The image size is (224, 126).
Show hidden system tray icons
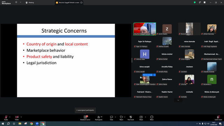(197, 124)
